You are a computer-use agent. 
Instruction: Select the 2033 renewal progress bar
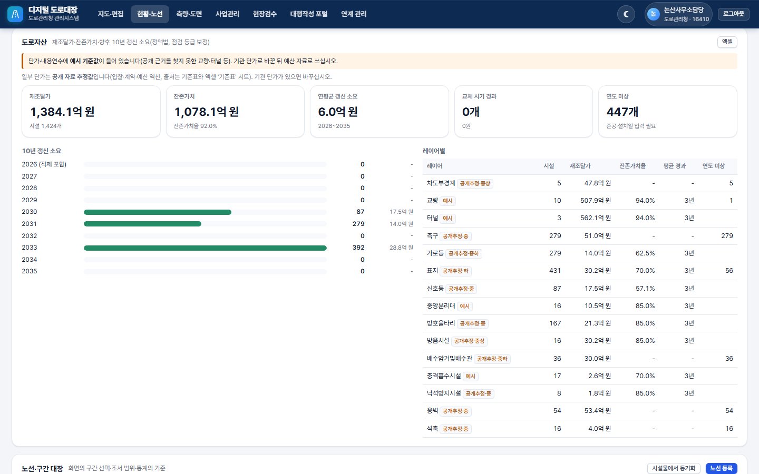tap(206, 248)
